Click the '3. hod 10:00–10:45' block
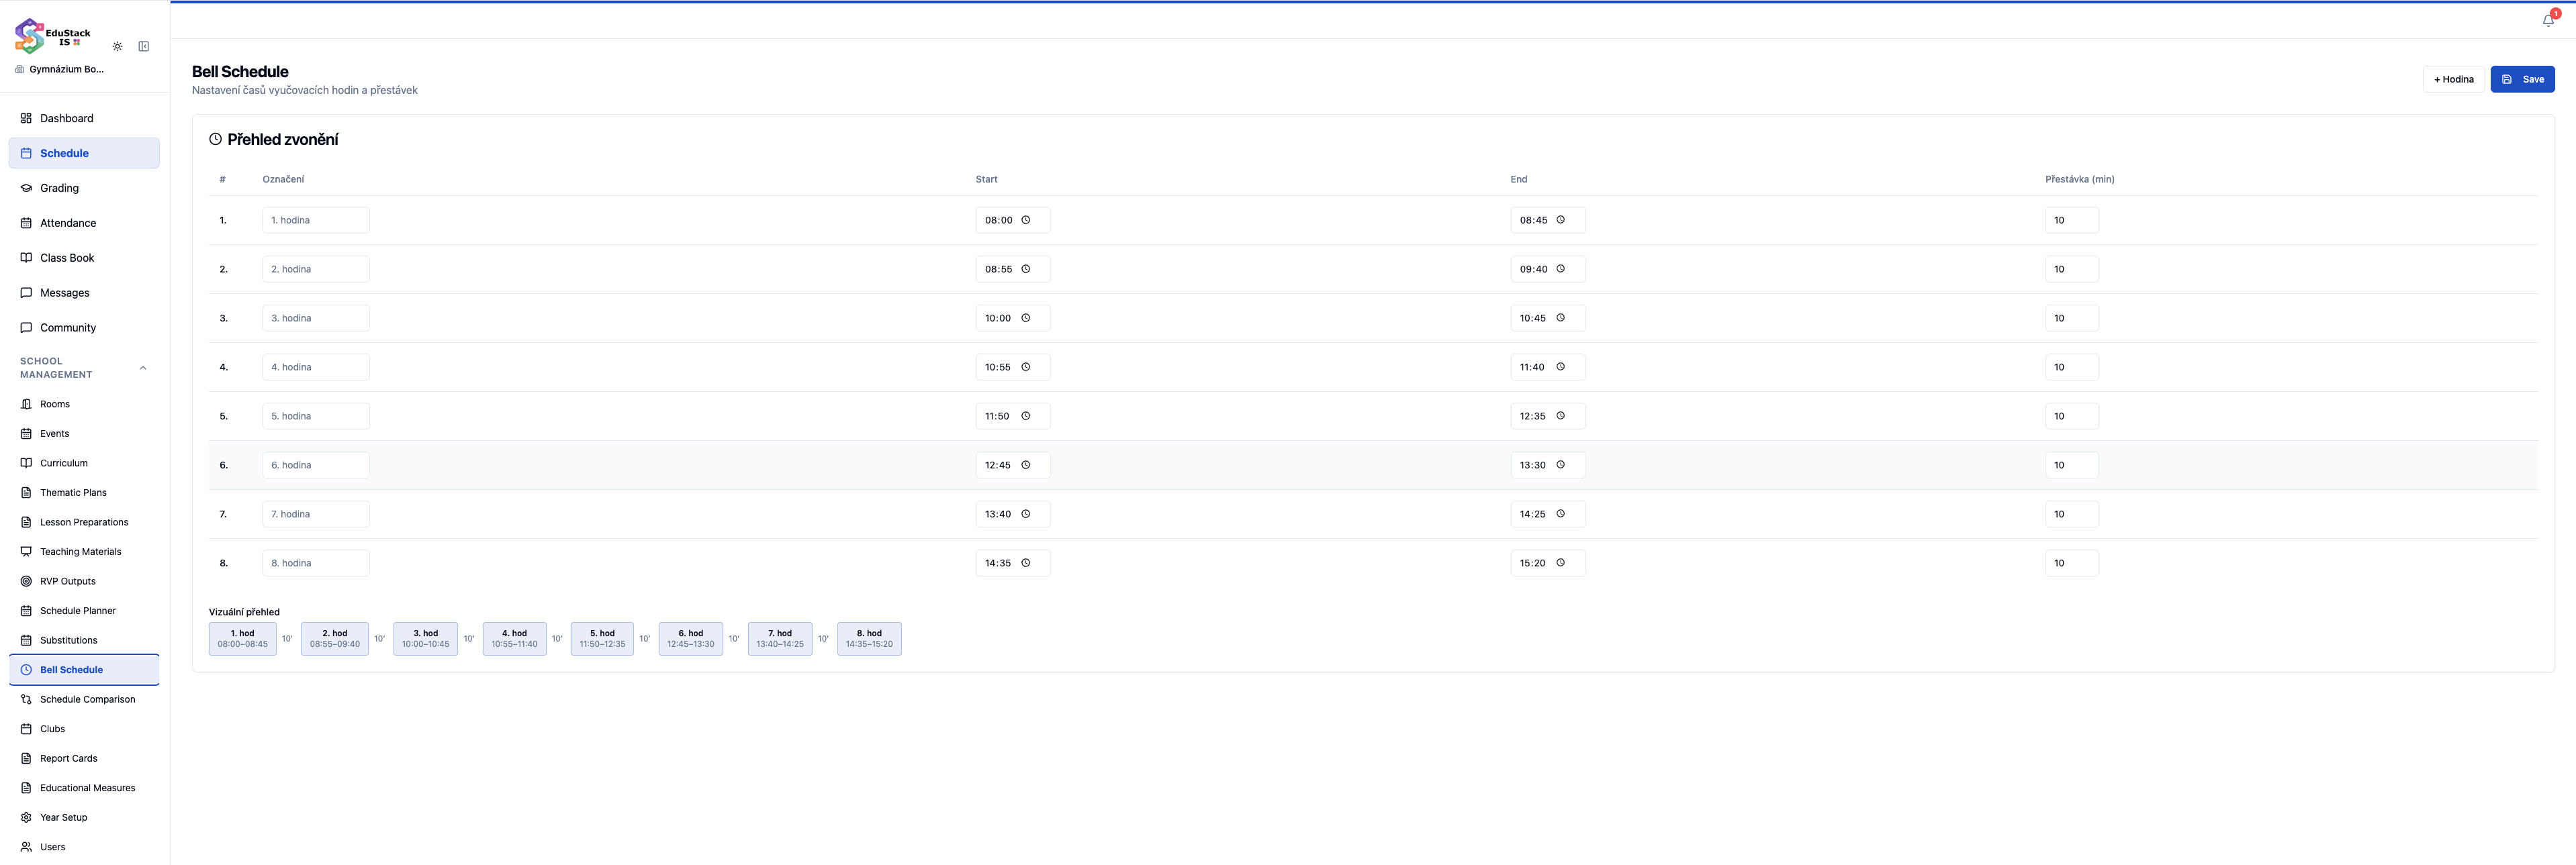The width and height of the screenshot is (2576, 865). pos(426,638)
